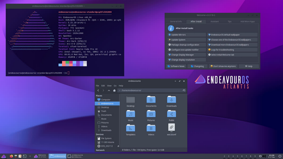Select 11 GB Volume under Devices
This screenshot has height=159, width=283.
point(107,142)
